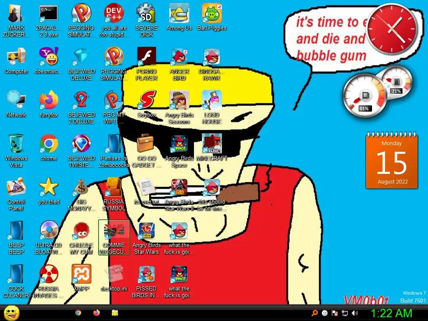428x321 pixels.
Task: Open the 'its over.txt' file
Action: [147, 191]
